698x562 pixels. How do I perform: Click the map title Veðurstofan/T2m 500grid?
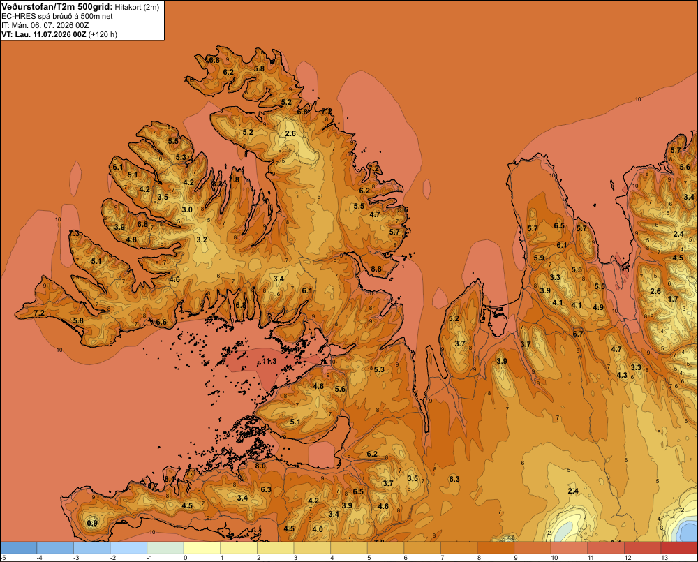(x=57, y=7)
